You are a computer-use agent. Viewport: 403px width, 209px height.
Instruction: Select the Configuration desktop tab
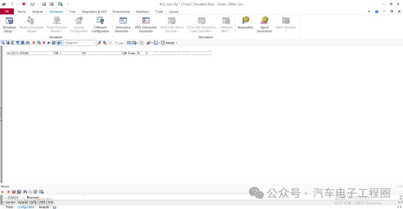point(26,207)
